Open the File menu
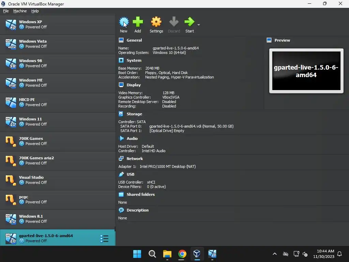349x262 pixels. click(6, 11)
